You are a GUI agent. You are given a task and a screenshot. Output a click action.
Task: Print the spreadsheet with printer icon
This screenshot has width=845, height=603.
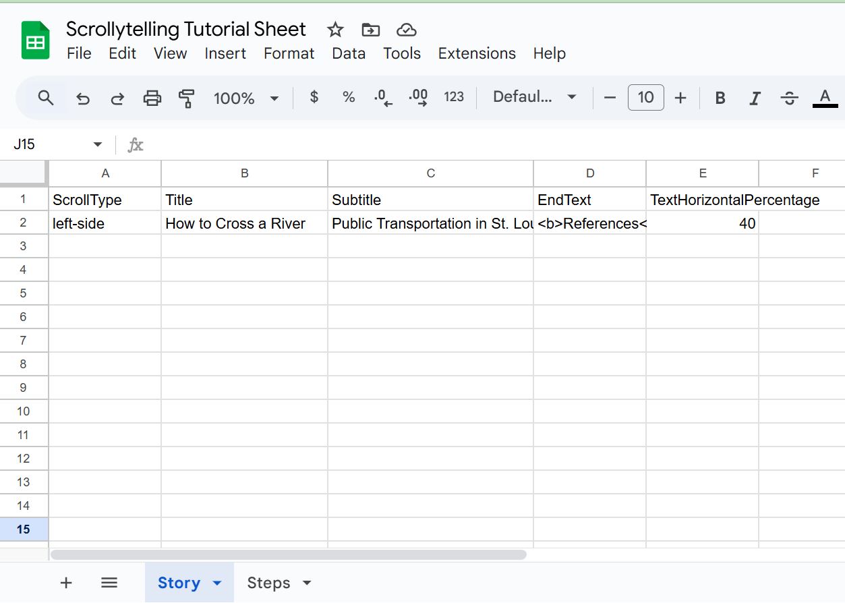coord(152,98)
